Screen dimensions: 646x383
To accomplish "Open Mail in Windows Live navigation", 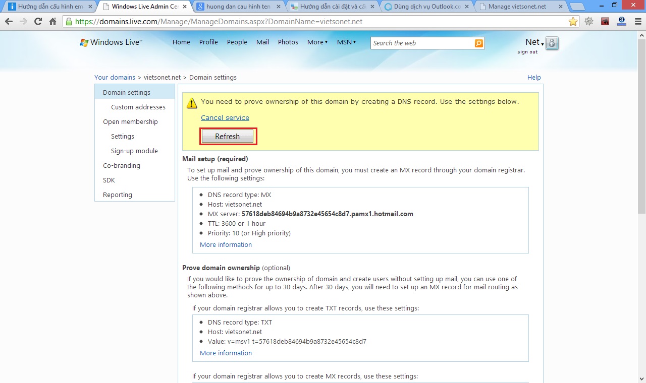I will point(262,42).
